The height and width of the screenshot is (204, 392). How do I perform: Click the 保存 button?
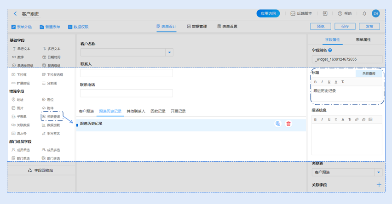tap(345, 27)
